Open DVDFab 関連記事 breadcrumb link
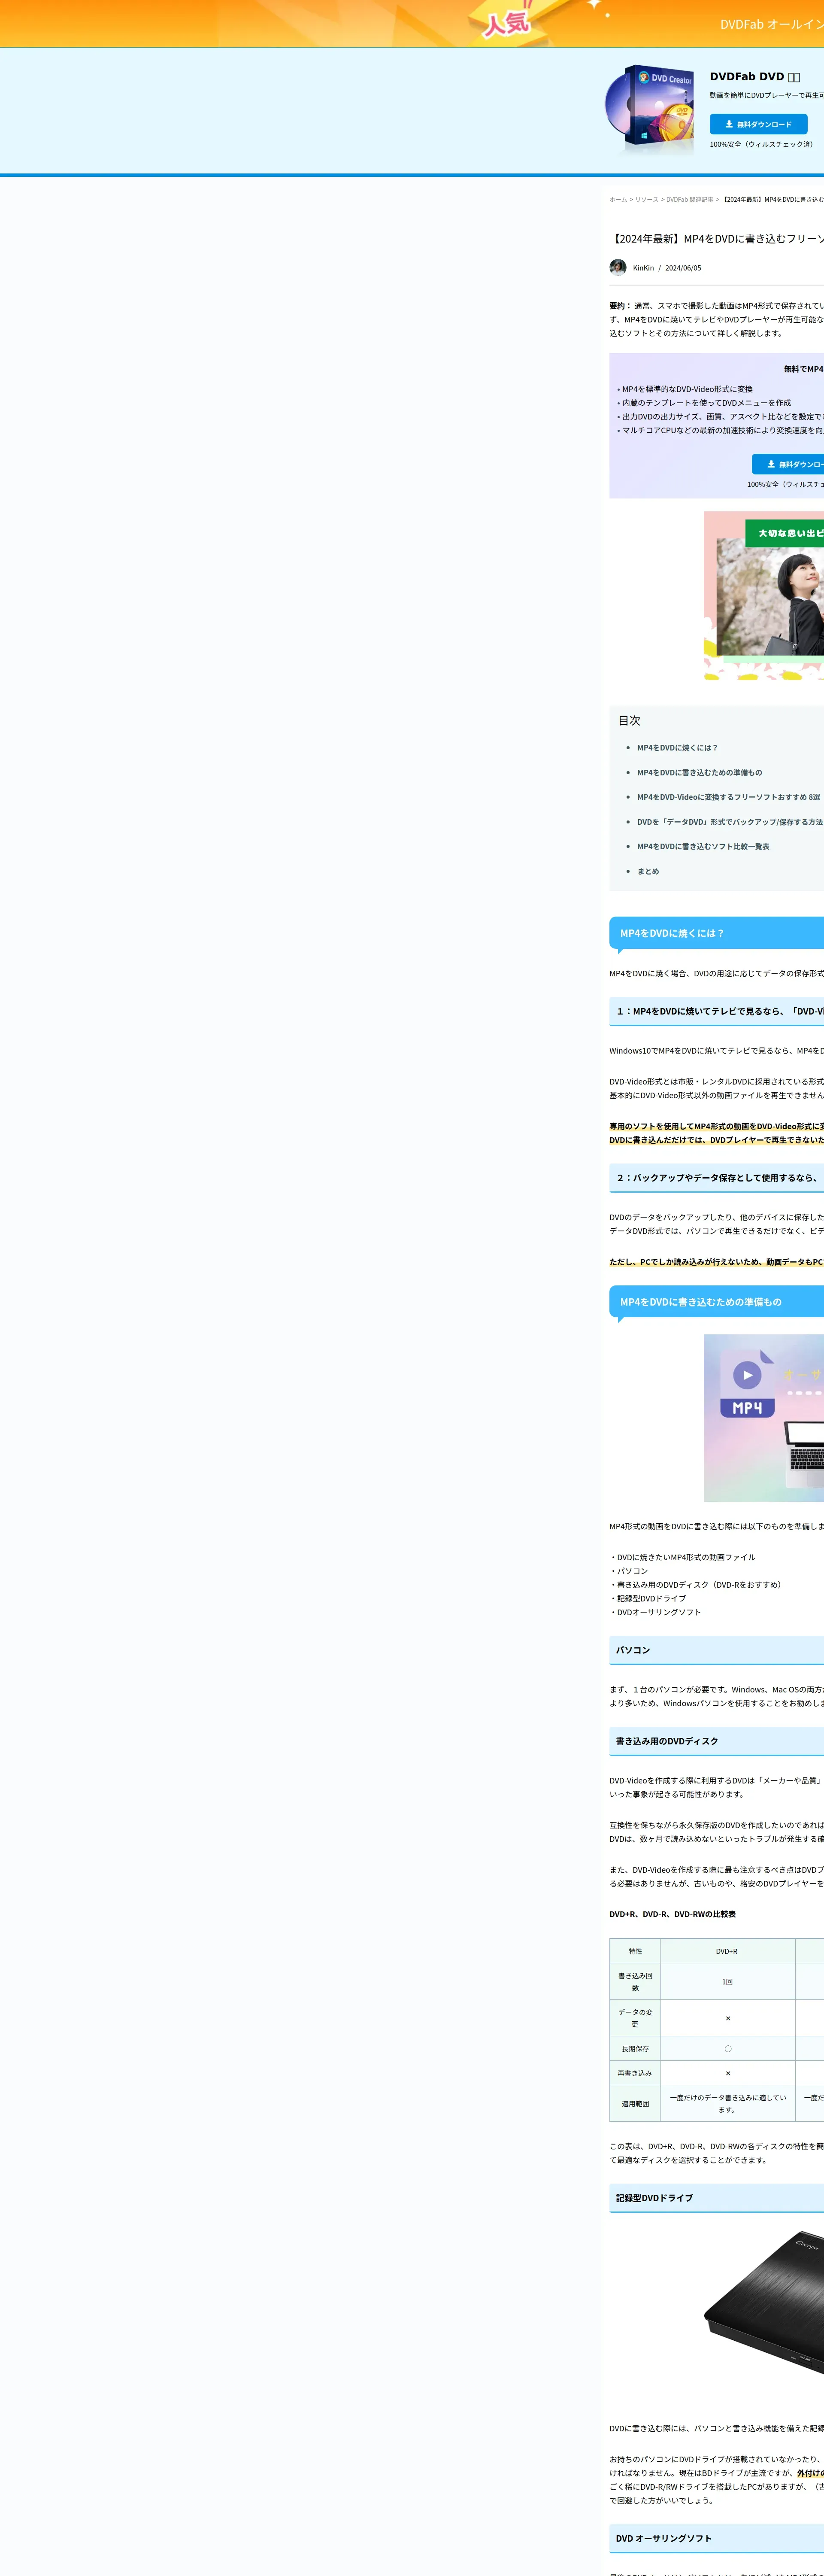Screen dimensions: 824x2576 tap(690, 199)
